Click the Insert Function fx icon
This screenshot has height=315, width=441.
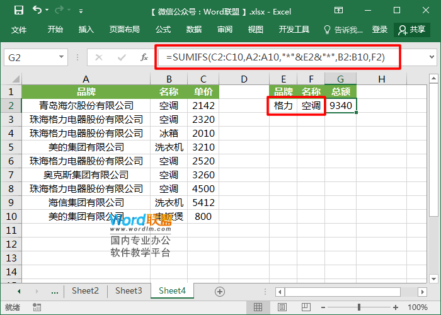[144, 57]
